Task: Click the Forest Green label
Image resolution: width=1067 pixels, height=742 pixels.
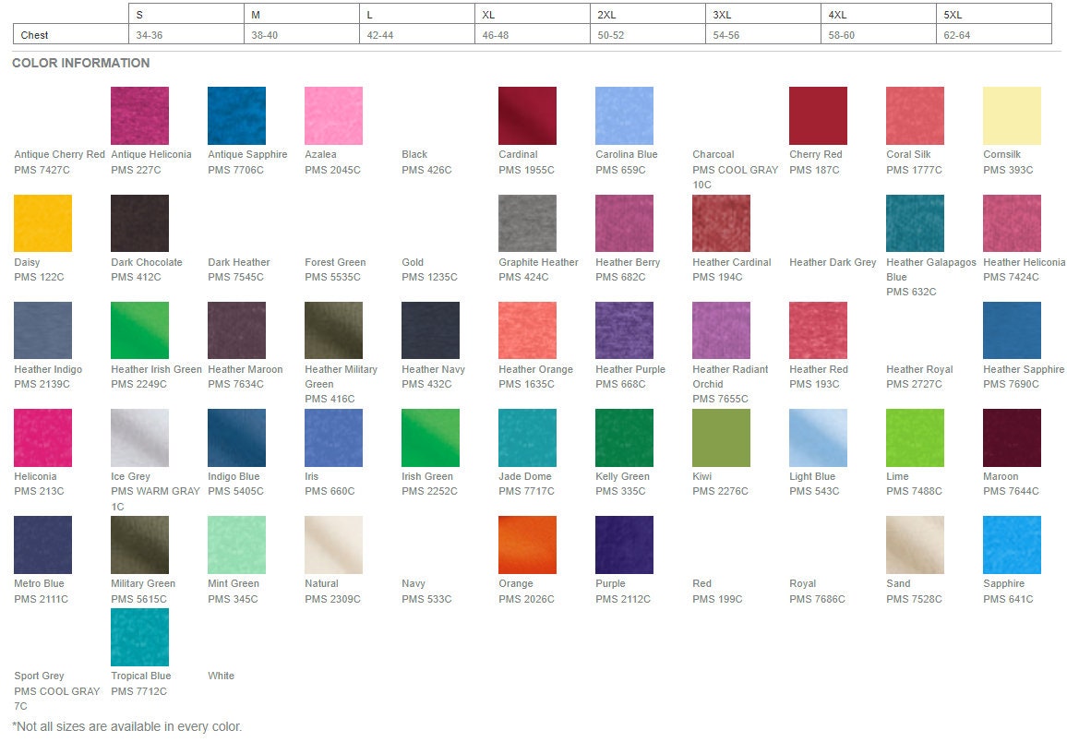Action: [335, 262]
